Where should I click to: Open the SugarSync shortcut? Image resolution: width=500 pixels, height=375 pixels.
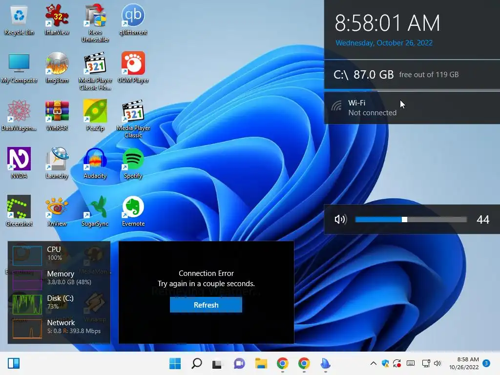tap(95, 211)
